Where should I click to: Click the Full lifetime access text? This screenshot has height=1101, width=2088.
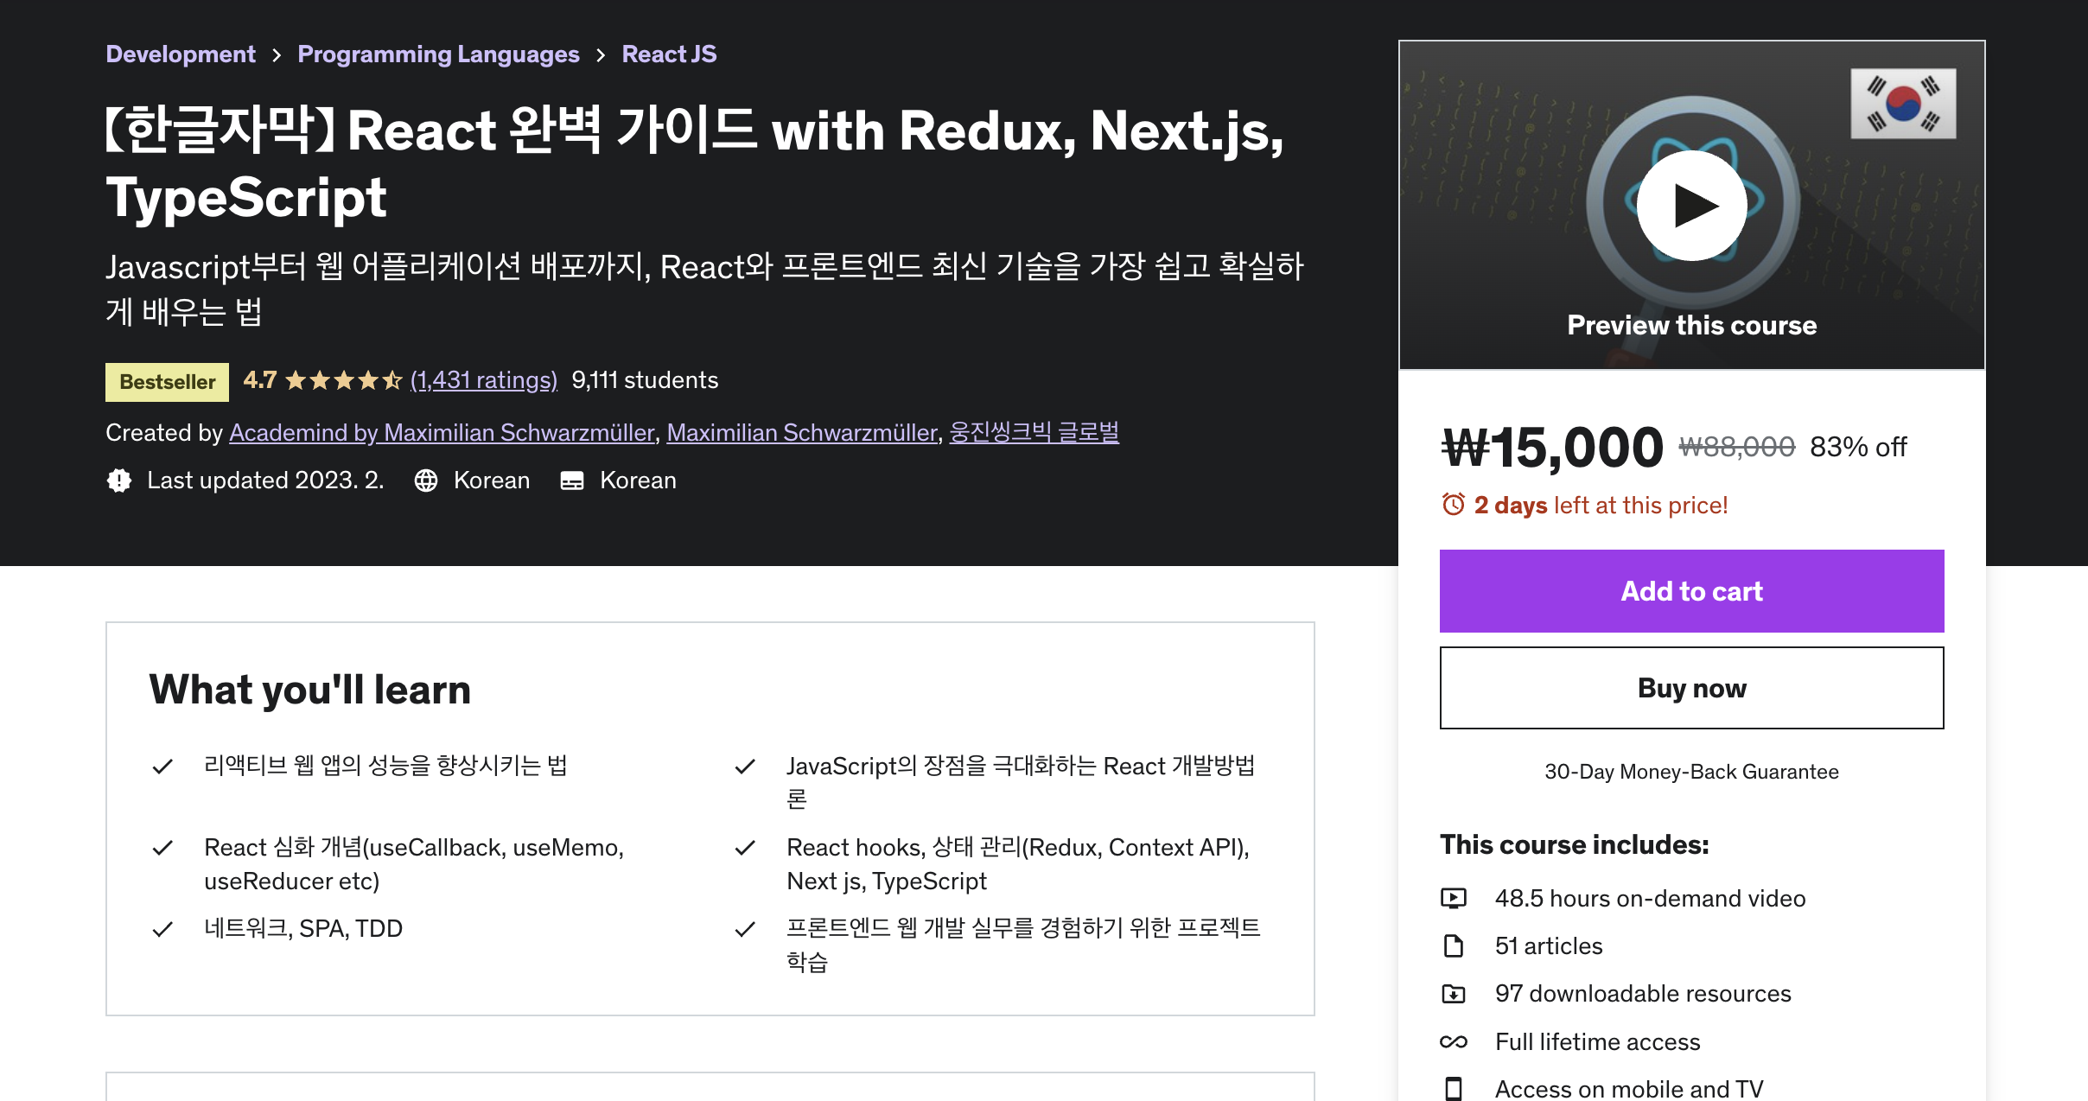tap(1597, 1042)
